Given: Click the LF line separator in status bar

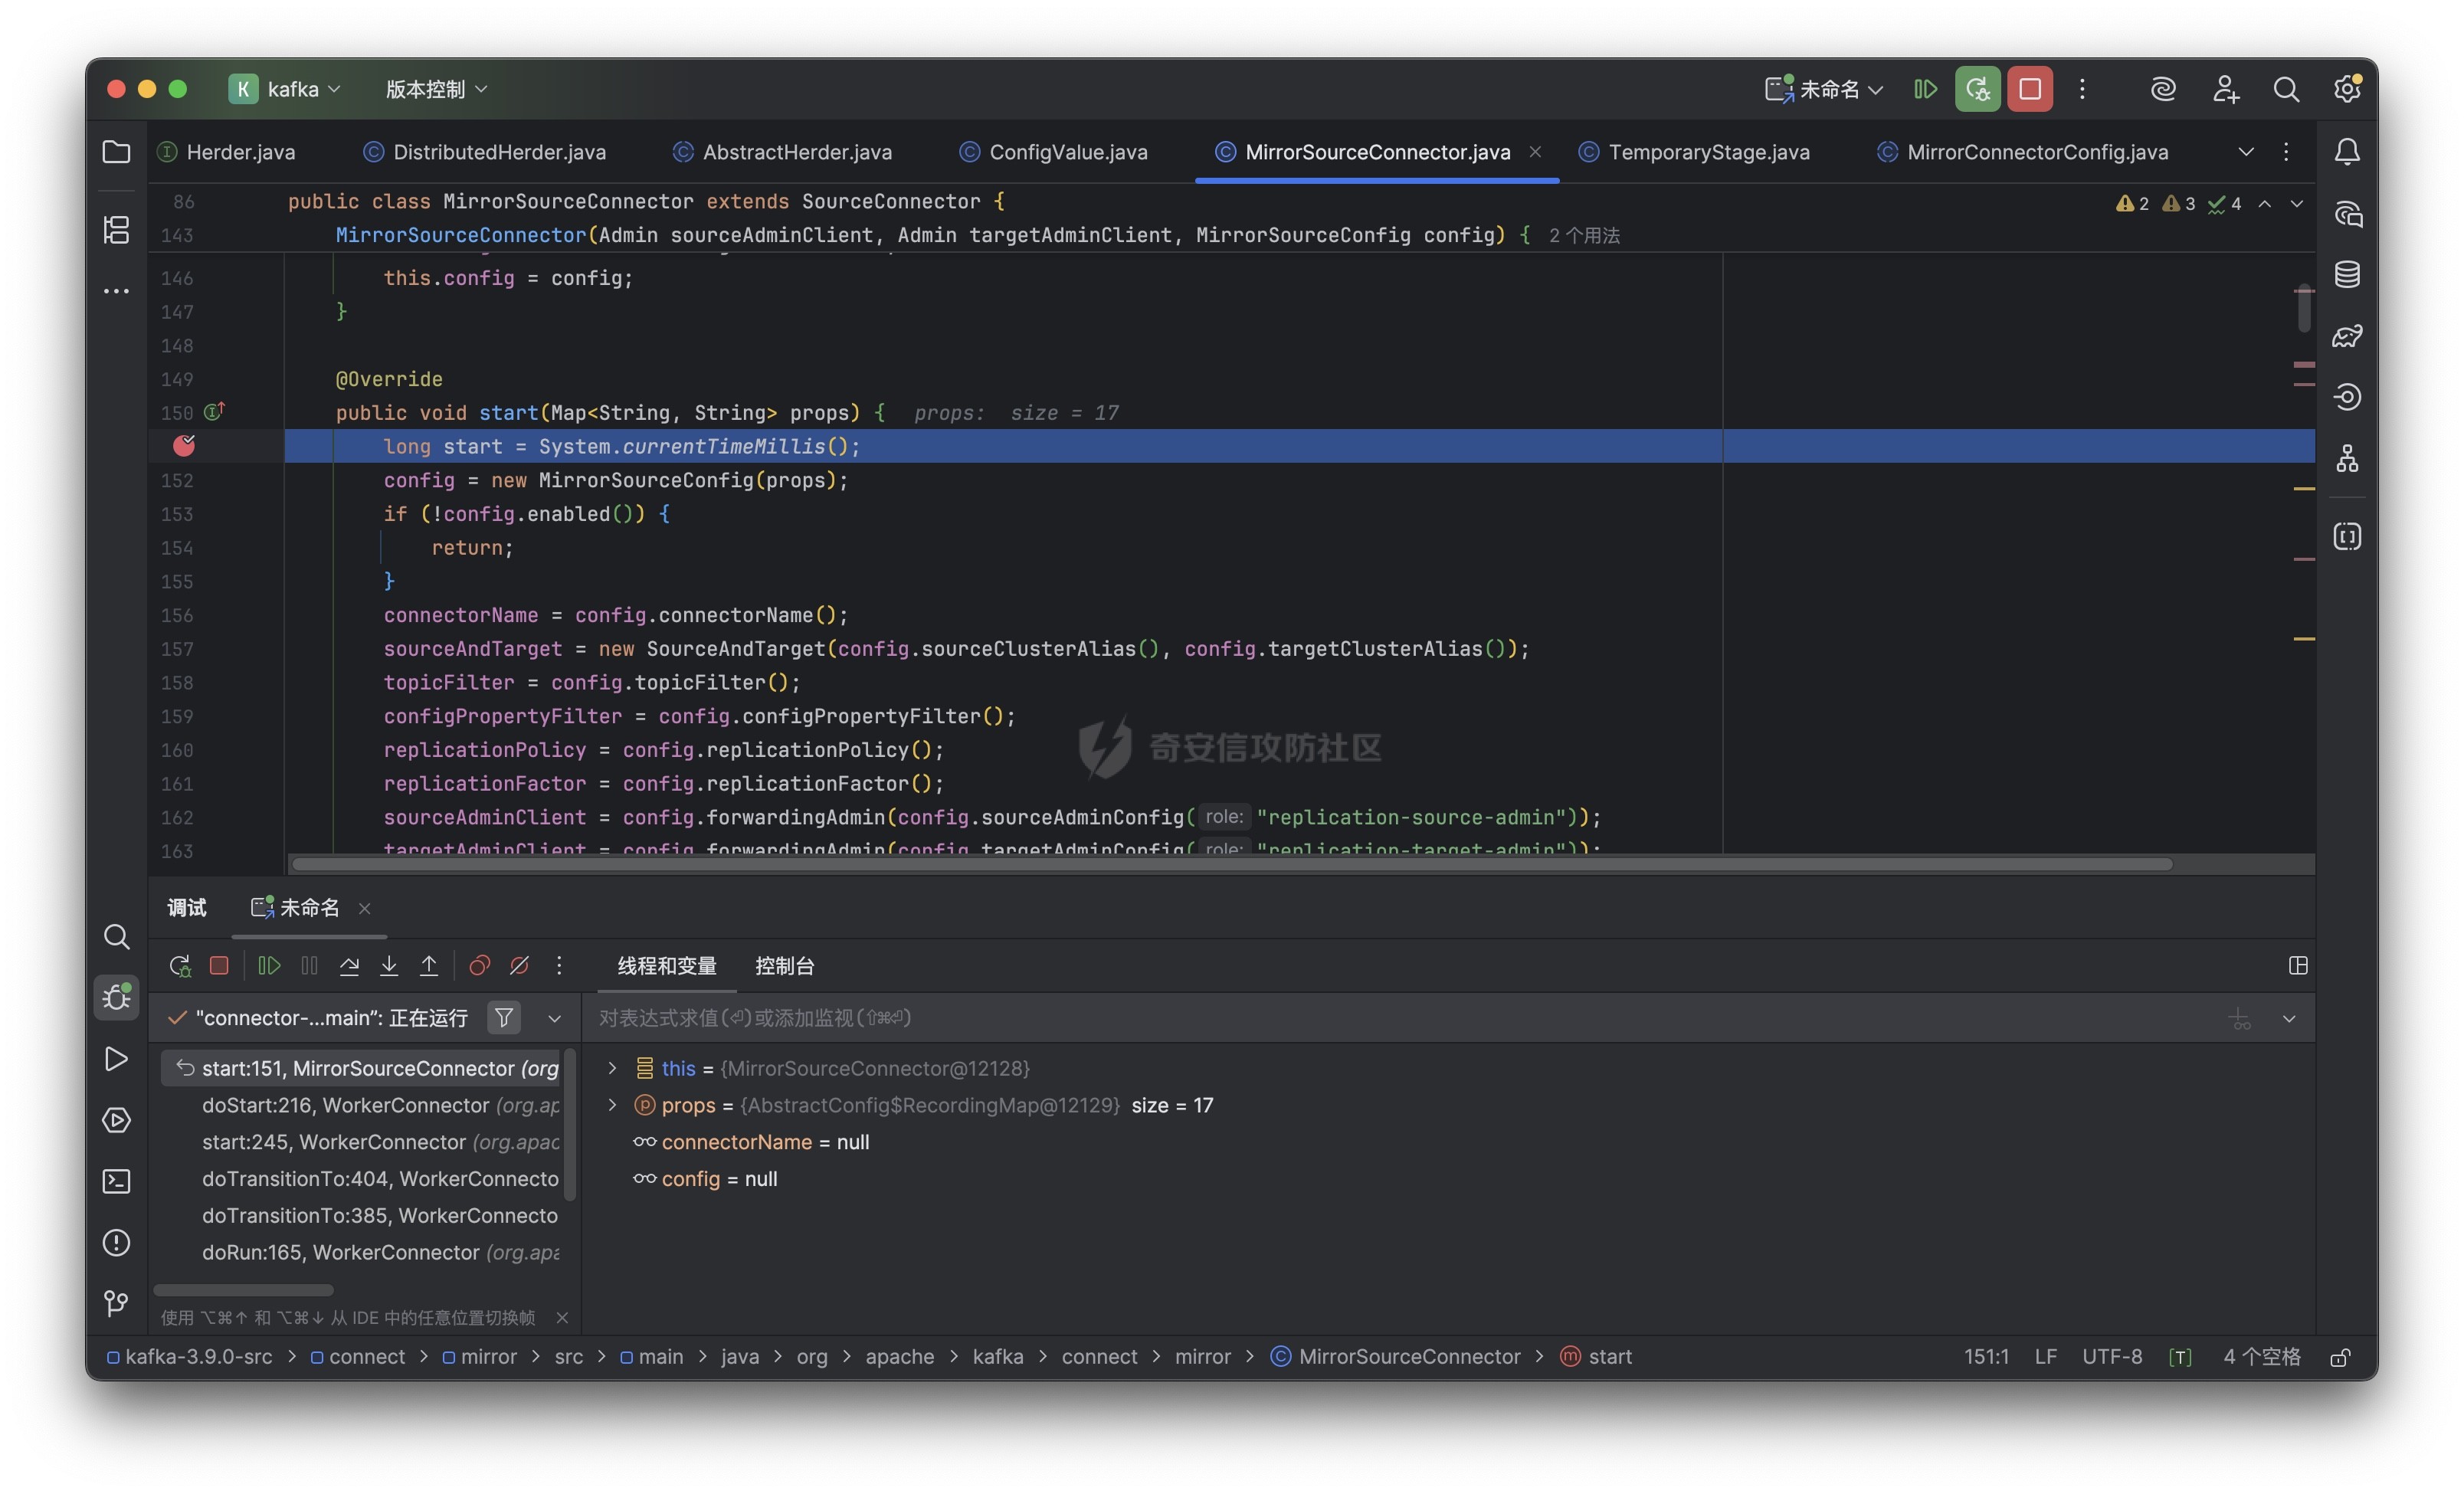Looking at the screenshot, I should click(2045, 1357).
